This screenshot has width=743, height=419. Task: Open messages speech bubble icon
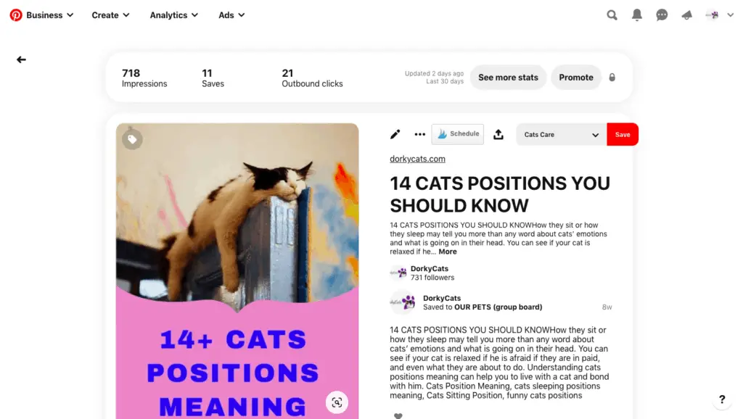(x=662, y=15)
